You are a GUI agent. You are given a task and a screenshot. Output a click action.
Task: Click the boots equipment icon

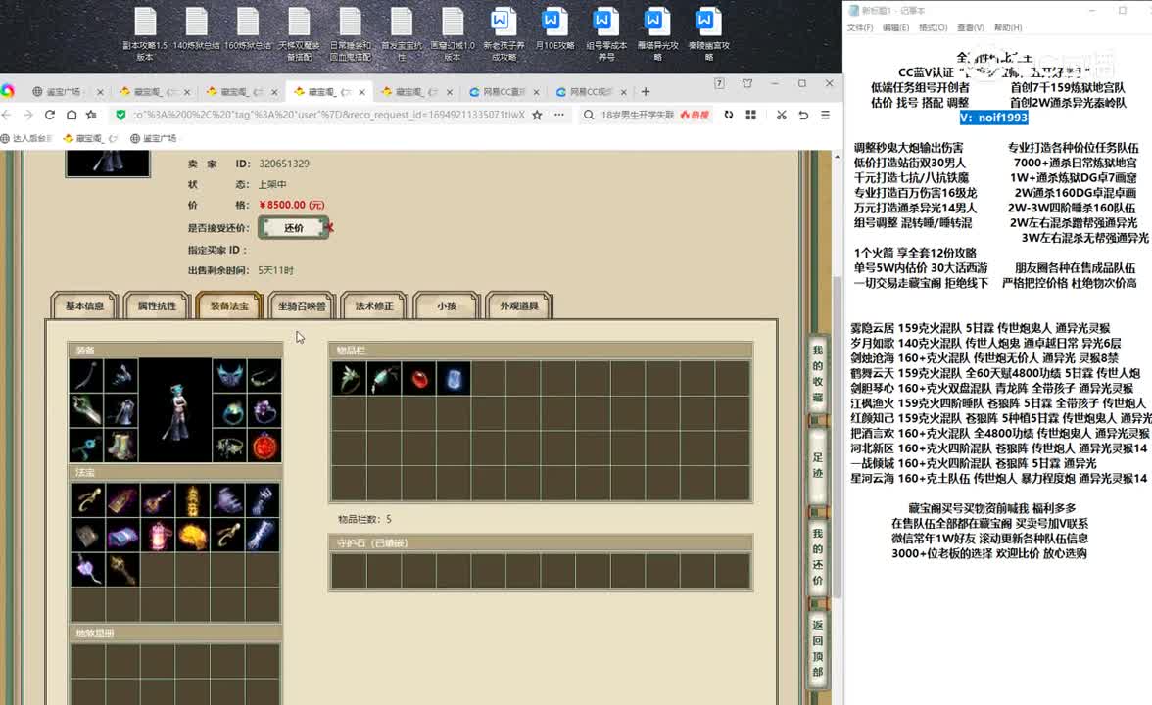coord(121,445)
